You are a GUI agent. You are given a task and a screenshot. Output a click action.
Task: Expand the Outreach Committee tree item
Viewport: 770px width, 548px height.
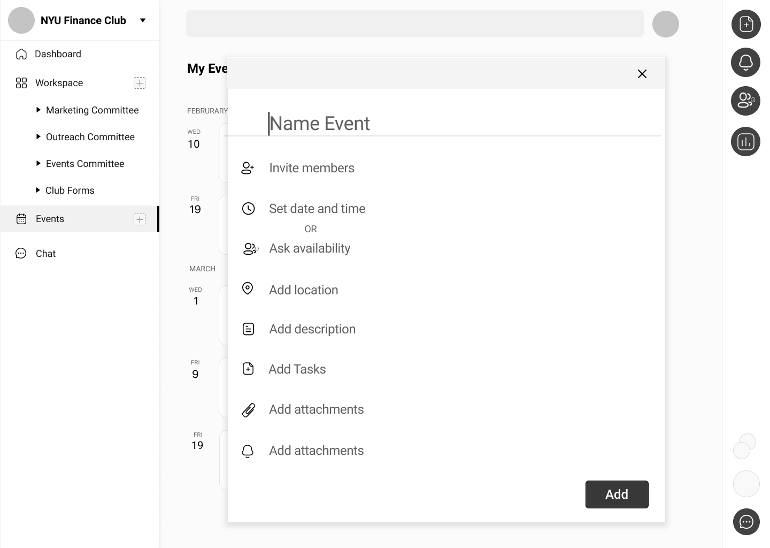(38, 137)
